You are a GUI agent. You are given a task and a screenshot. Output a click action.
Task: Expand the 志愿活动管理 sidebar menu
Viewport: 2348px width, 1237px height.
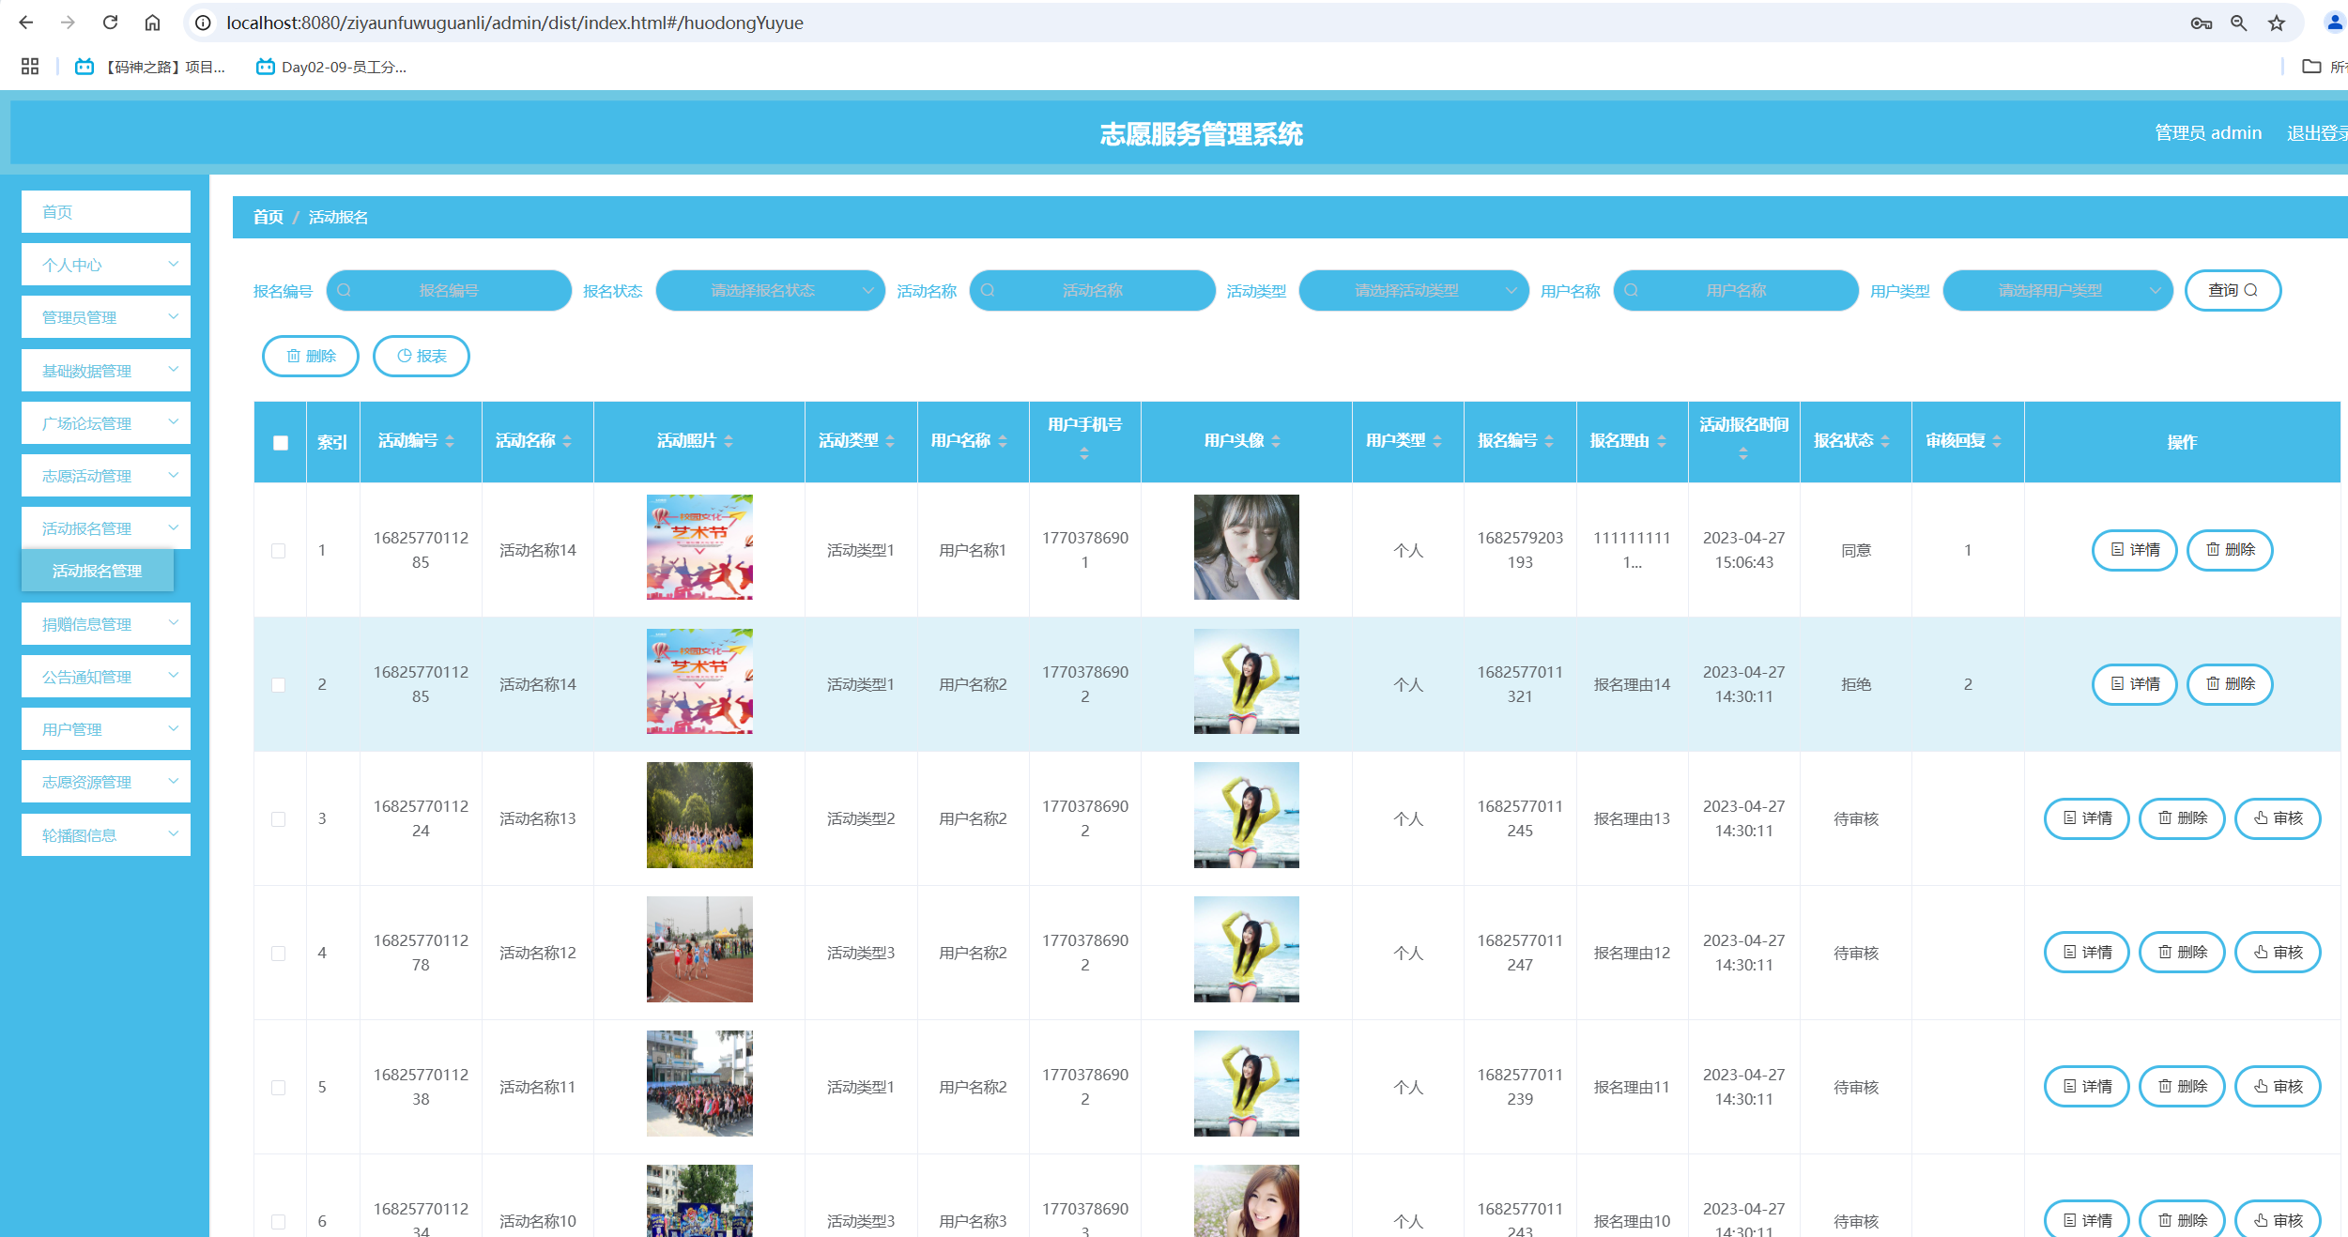106,476
